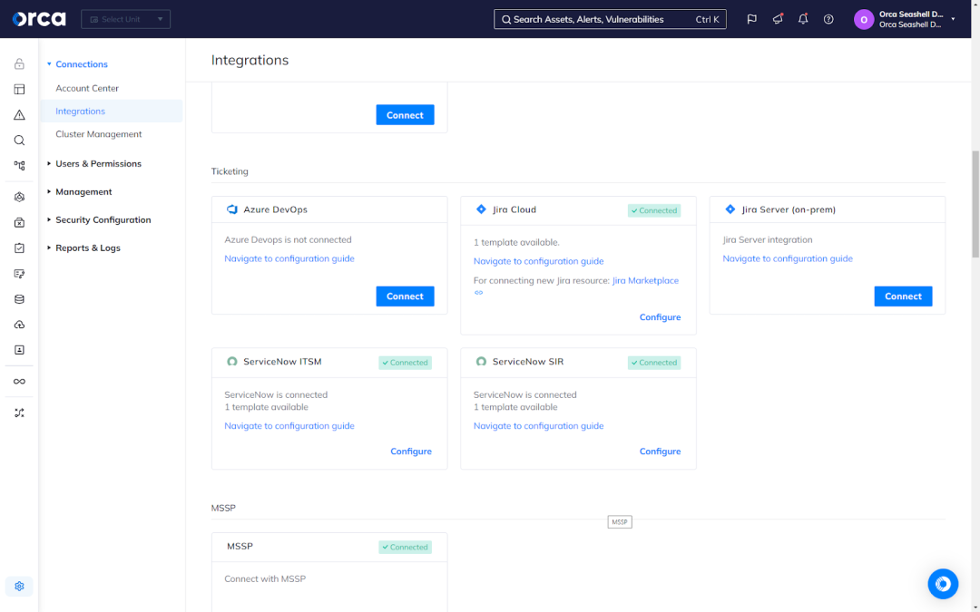The width and height of the screenshot is (980, 612).
Task: Open the padlock icon in left sidebar
Action: [19, 63]
